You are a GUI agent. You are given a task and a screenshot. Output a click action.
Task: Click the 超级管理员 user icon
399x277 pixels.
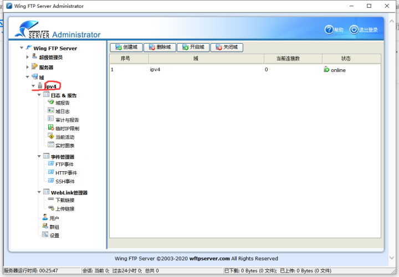tap(34, 56)
